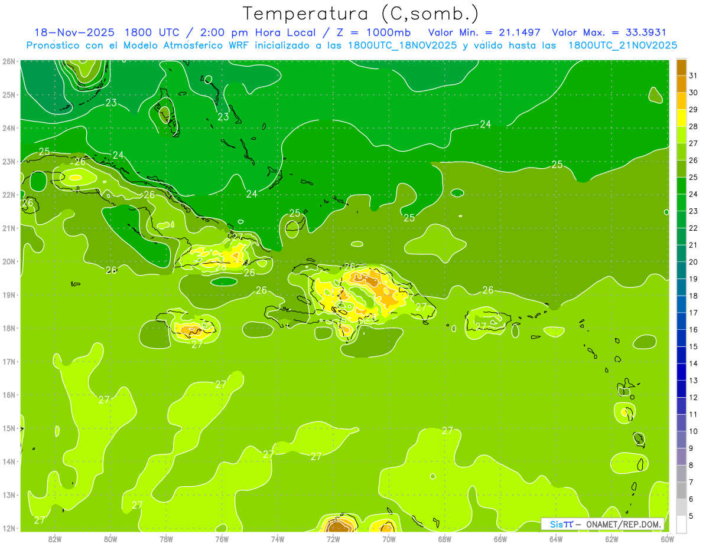Click the '72W' longitude axis label
The image size is (709, 547).
[x=333, y=539]
